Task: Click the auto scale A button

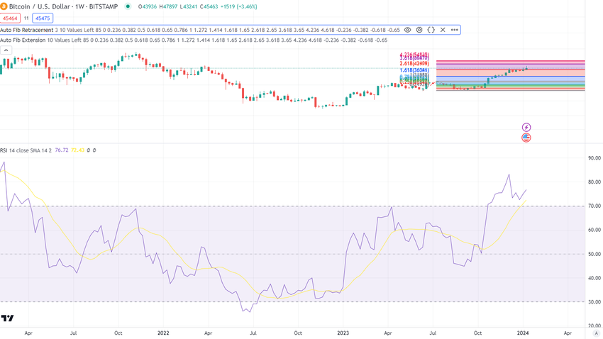Action: click(x=596, y=333)
